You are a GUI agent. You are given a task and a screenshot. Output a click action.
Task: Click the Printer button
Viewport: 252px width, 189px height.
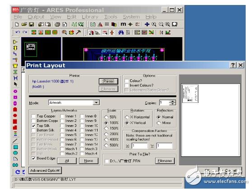(108, 81)
